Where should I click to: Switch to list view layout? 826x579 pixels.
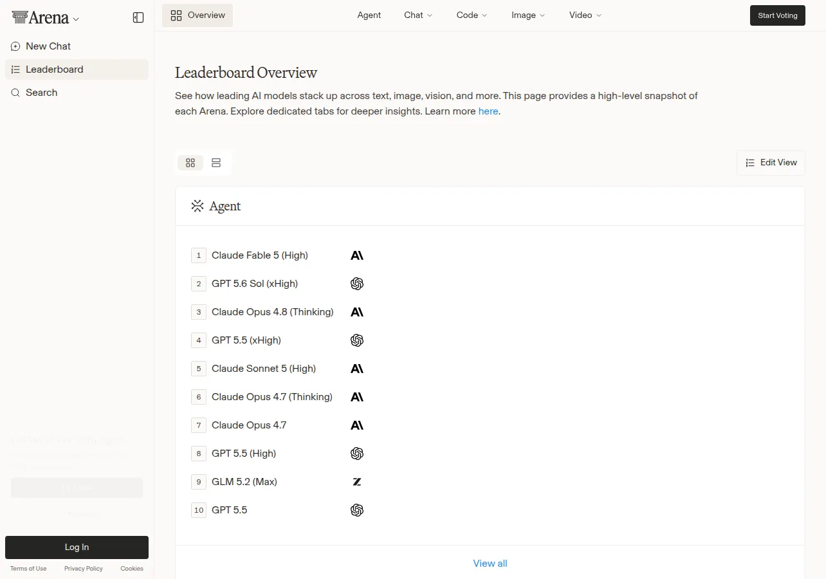point(216,163)
